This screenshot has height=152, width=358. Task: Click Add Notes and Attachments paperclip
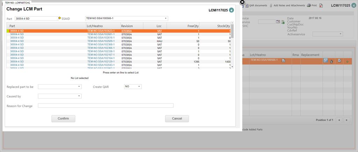coord(271,6)
